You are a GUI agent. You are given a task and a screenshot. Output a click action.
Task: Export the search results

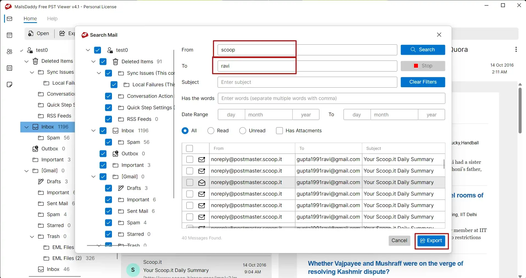click(431, 241)
